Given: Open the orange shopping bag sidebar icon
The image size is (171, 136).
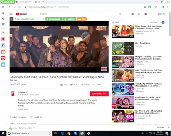Looking at the screenshot, I should (3, 52).
